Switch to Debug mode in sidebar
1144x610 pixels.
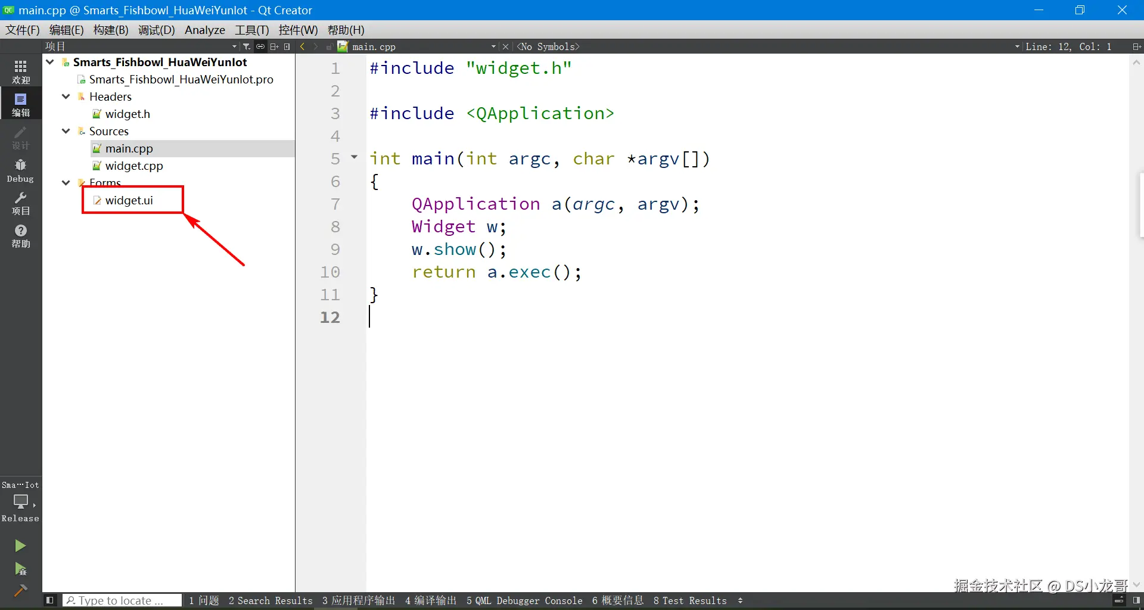point(21,170)
